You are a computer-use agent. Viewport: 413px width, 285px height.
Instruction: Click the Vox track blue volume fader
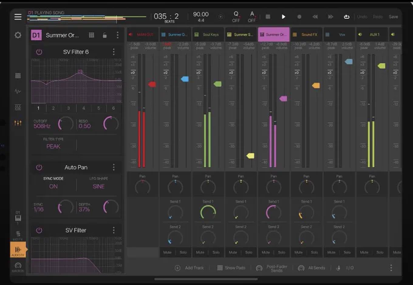tap(349, 61)
